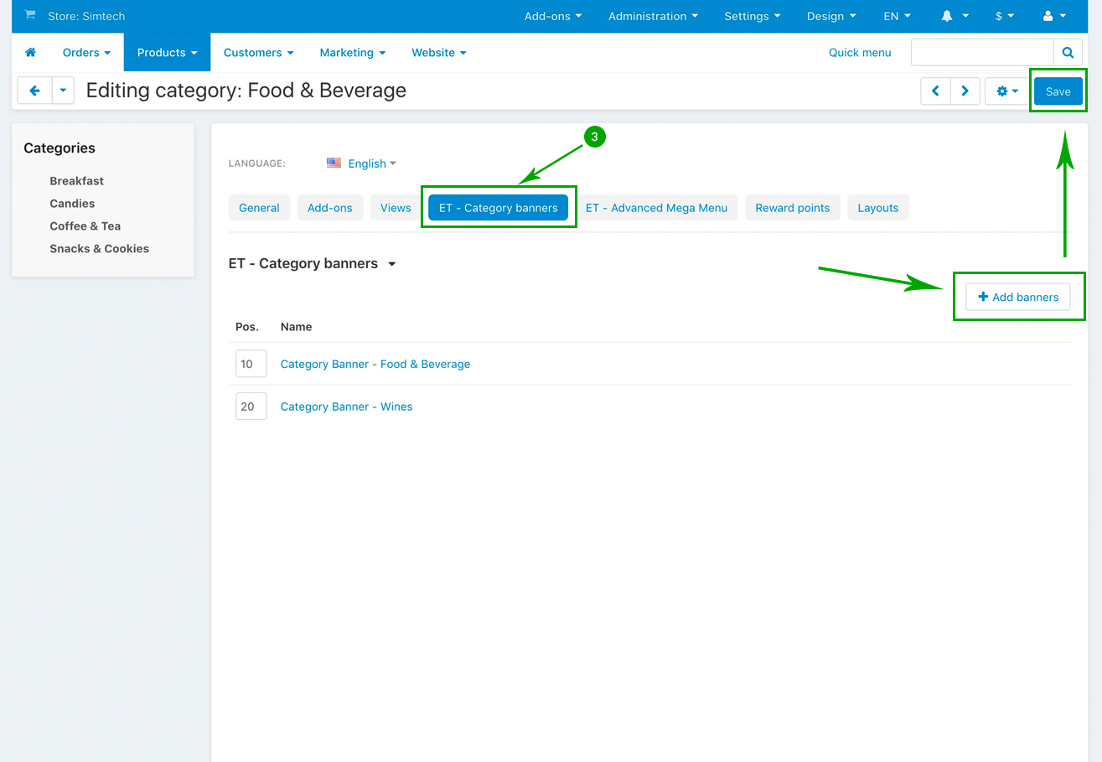Click position field showing 10
Screen dimensions: 1102x762
251,364
